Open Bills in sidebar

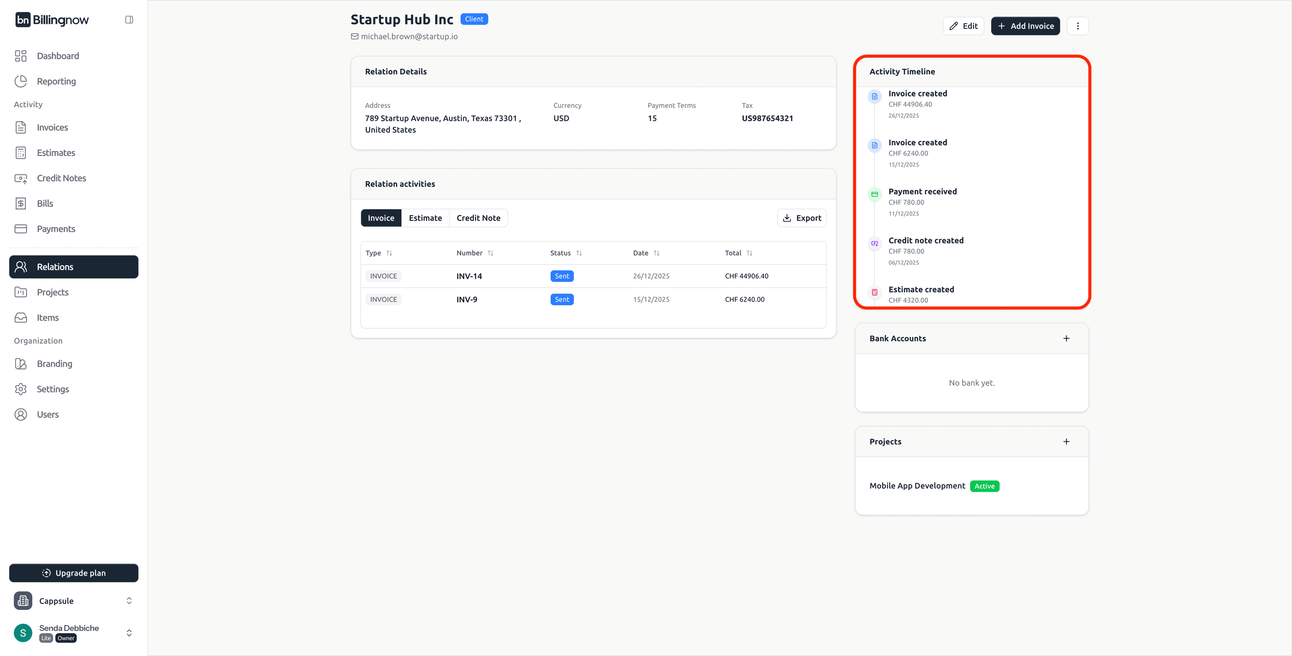(x=45, y=203)
